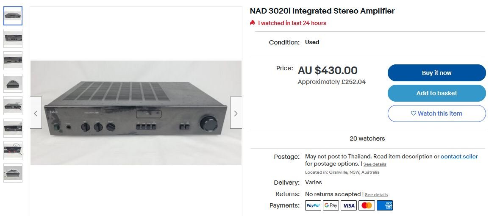Image resolution: width=489 pixels, height=216 pixels.
Task: Click the Visa card icon
Action: [349, 205]
